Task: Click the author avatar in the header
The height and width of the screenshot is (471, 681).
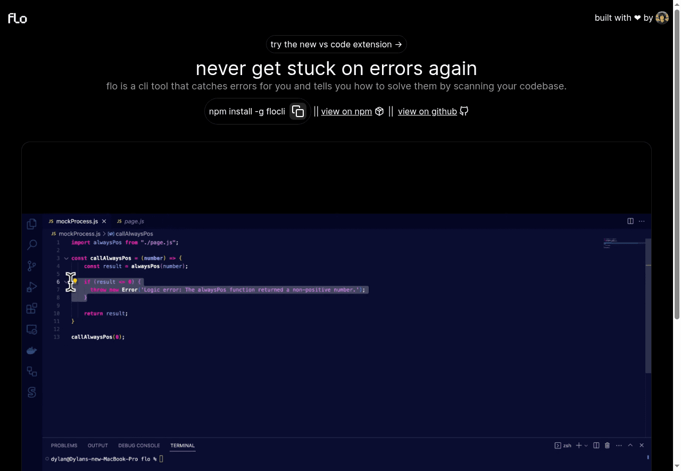Action: tap(662, 18)
